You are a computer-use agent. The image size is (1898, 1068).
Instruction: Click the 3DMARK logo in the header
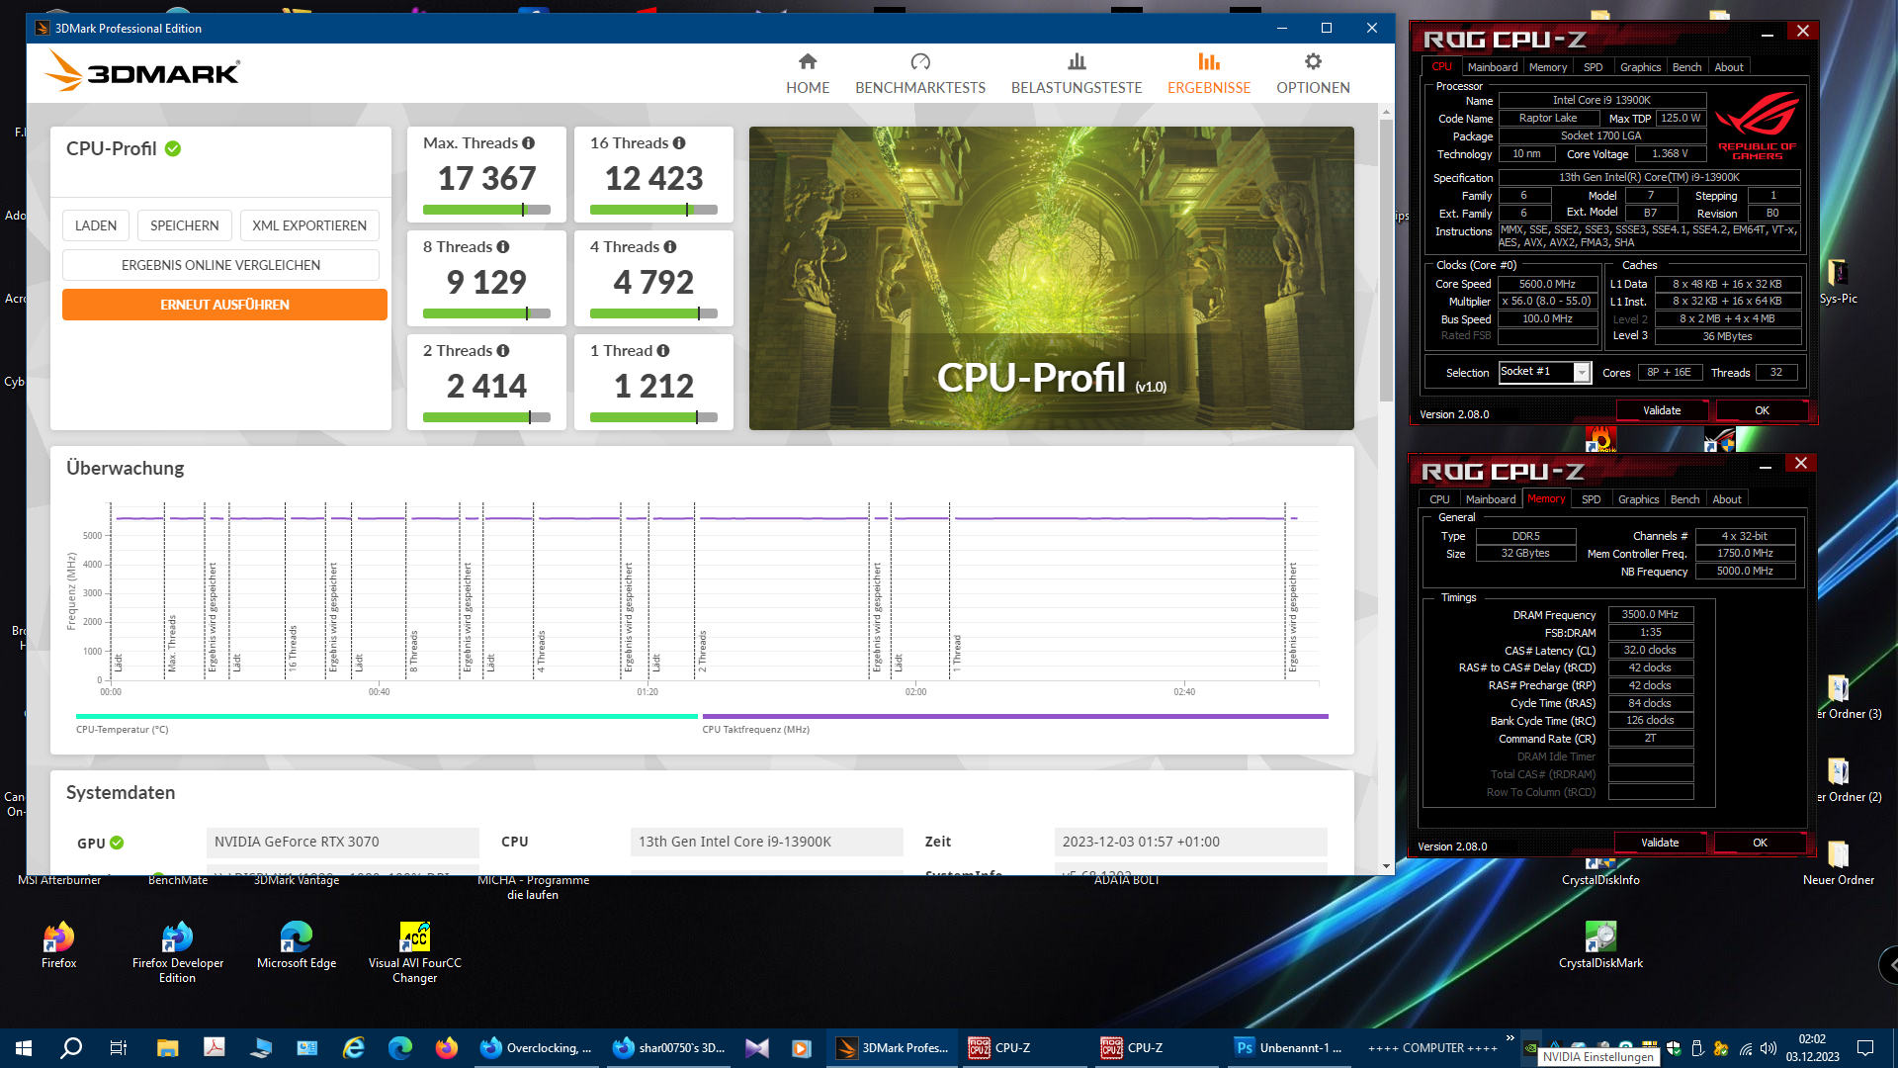click(x=142, y=72)
